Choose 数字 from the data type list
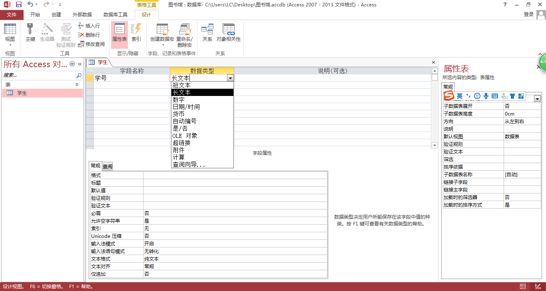 click(x=202, y=100)
